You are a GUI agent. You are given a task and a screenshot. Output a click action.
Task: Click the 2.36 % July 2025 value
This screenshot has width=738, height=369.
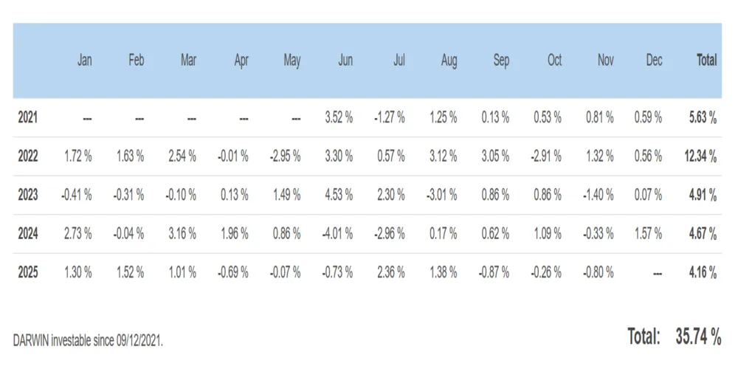pos(390,272)
